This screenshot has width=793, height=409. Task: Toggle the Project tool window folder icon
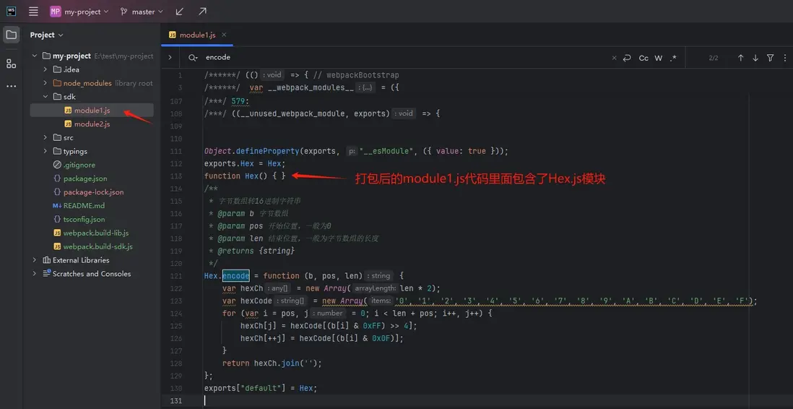pos(11,35)
